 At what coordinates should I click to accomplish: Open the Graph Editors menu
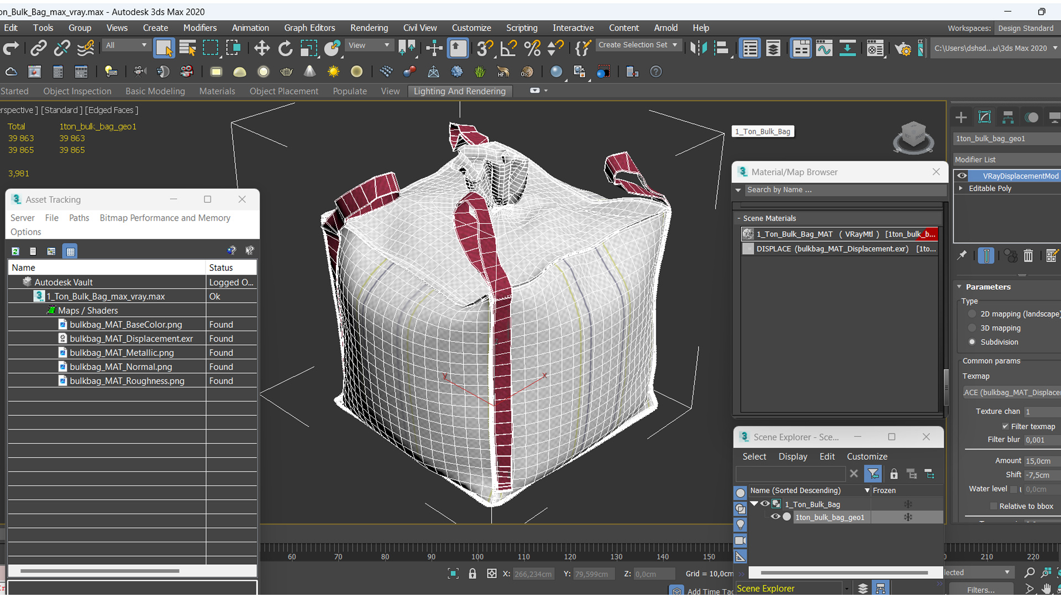coord(309,28)
